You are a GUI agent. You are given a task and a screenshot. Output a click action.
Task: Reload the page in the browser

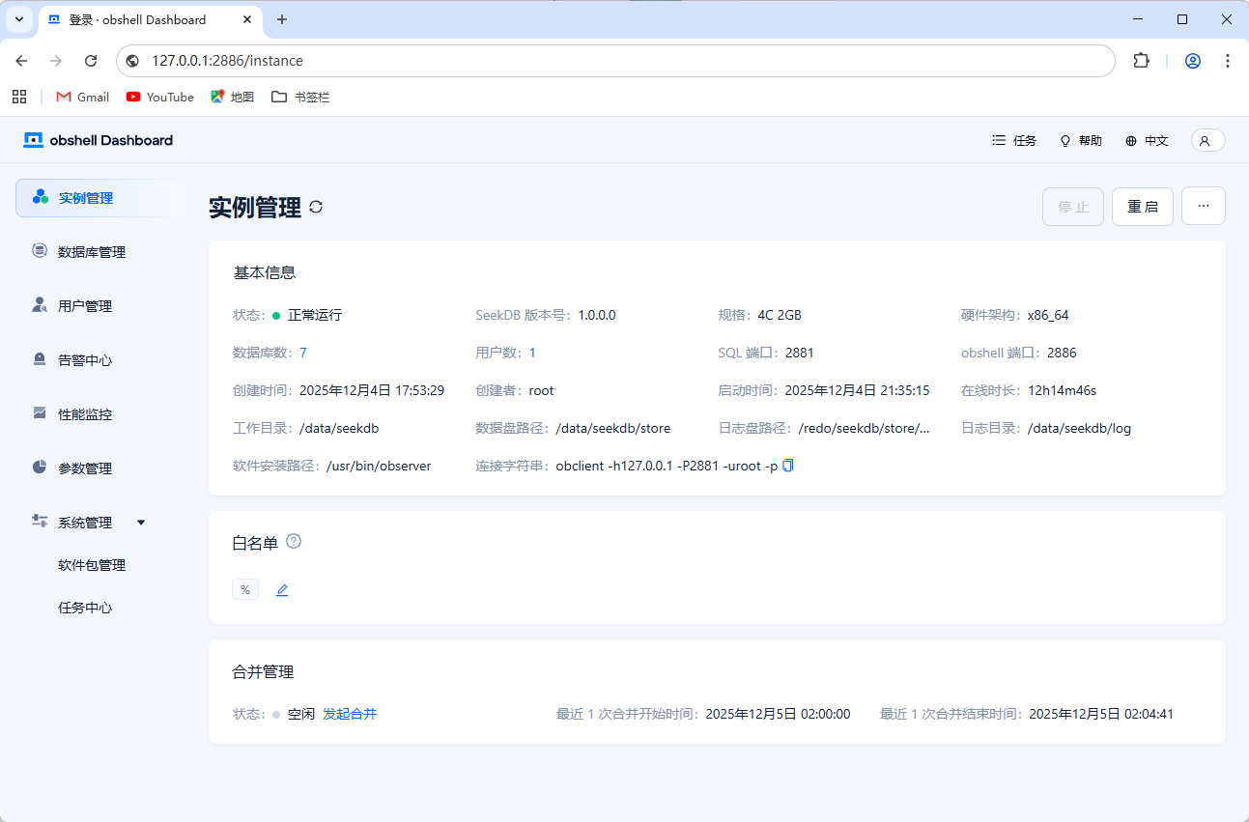coord(91,61)
